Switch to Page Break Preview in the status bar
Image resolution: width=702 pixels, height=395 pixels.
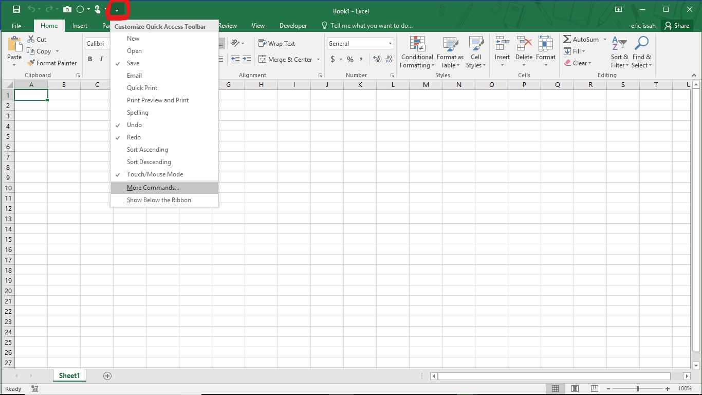pyautogui.click(x=594, y=389)
